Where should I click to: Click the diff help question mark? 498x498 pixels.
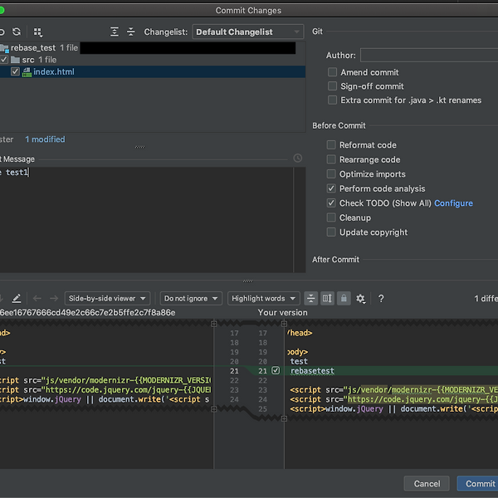click(381, 299)
